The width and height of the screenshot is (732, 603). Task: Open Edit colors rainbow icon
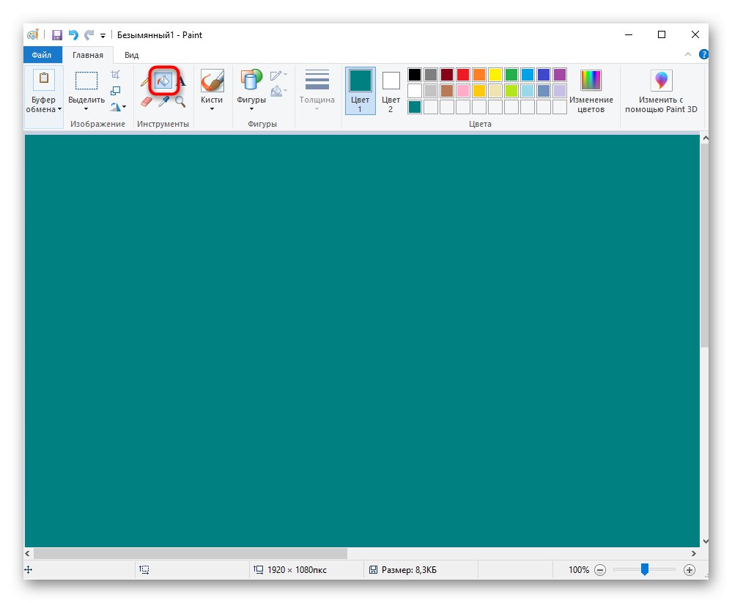coord(591,81)
